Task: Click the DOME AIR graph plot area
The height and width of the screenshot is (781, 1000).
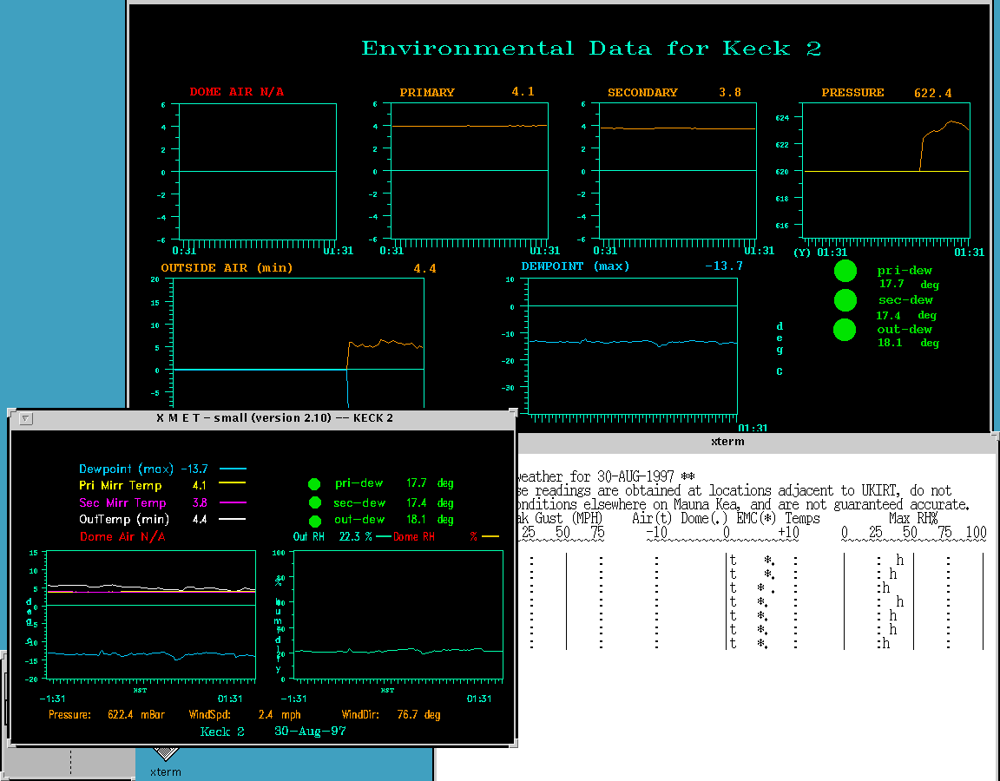Action: pos(258,172)
